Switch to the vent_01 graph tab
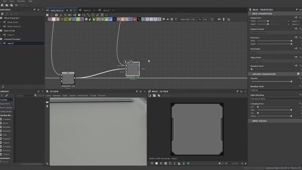 click(x=106, y=10)
